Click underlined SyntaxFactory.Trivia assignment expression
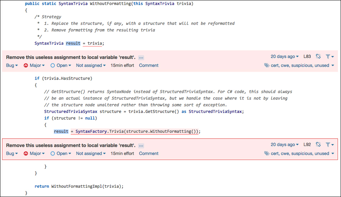This screenshot has width=341, height=197. 135,131
